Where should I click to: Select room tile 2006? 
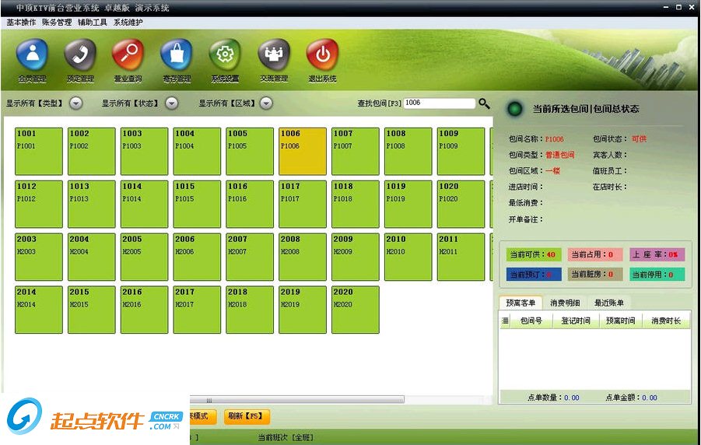(197, 257)
